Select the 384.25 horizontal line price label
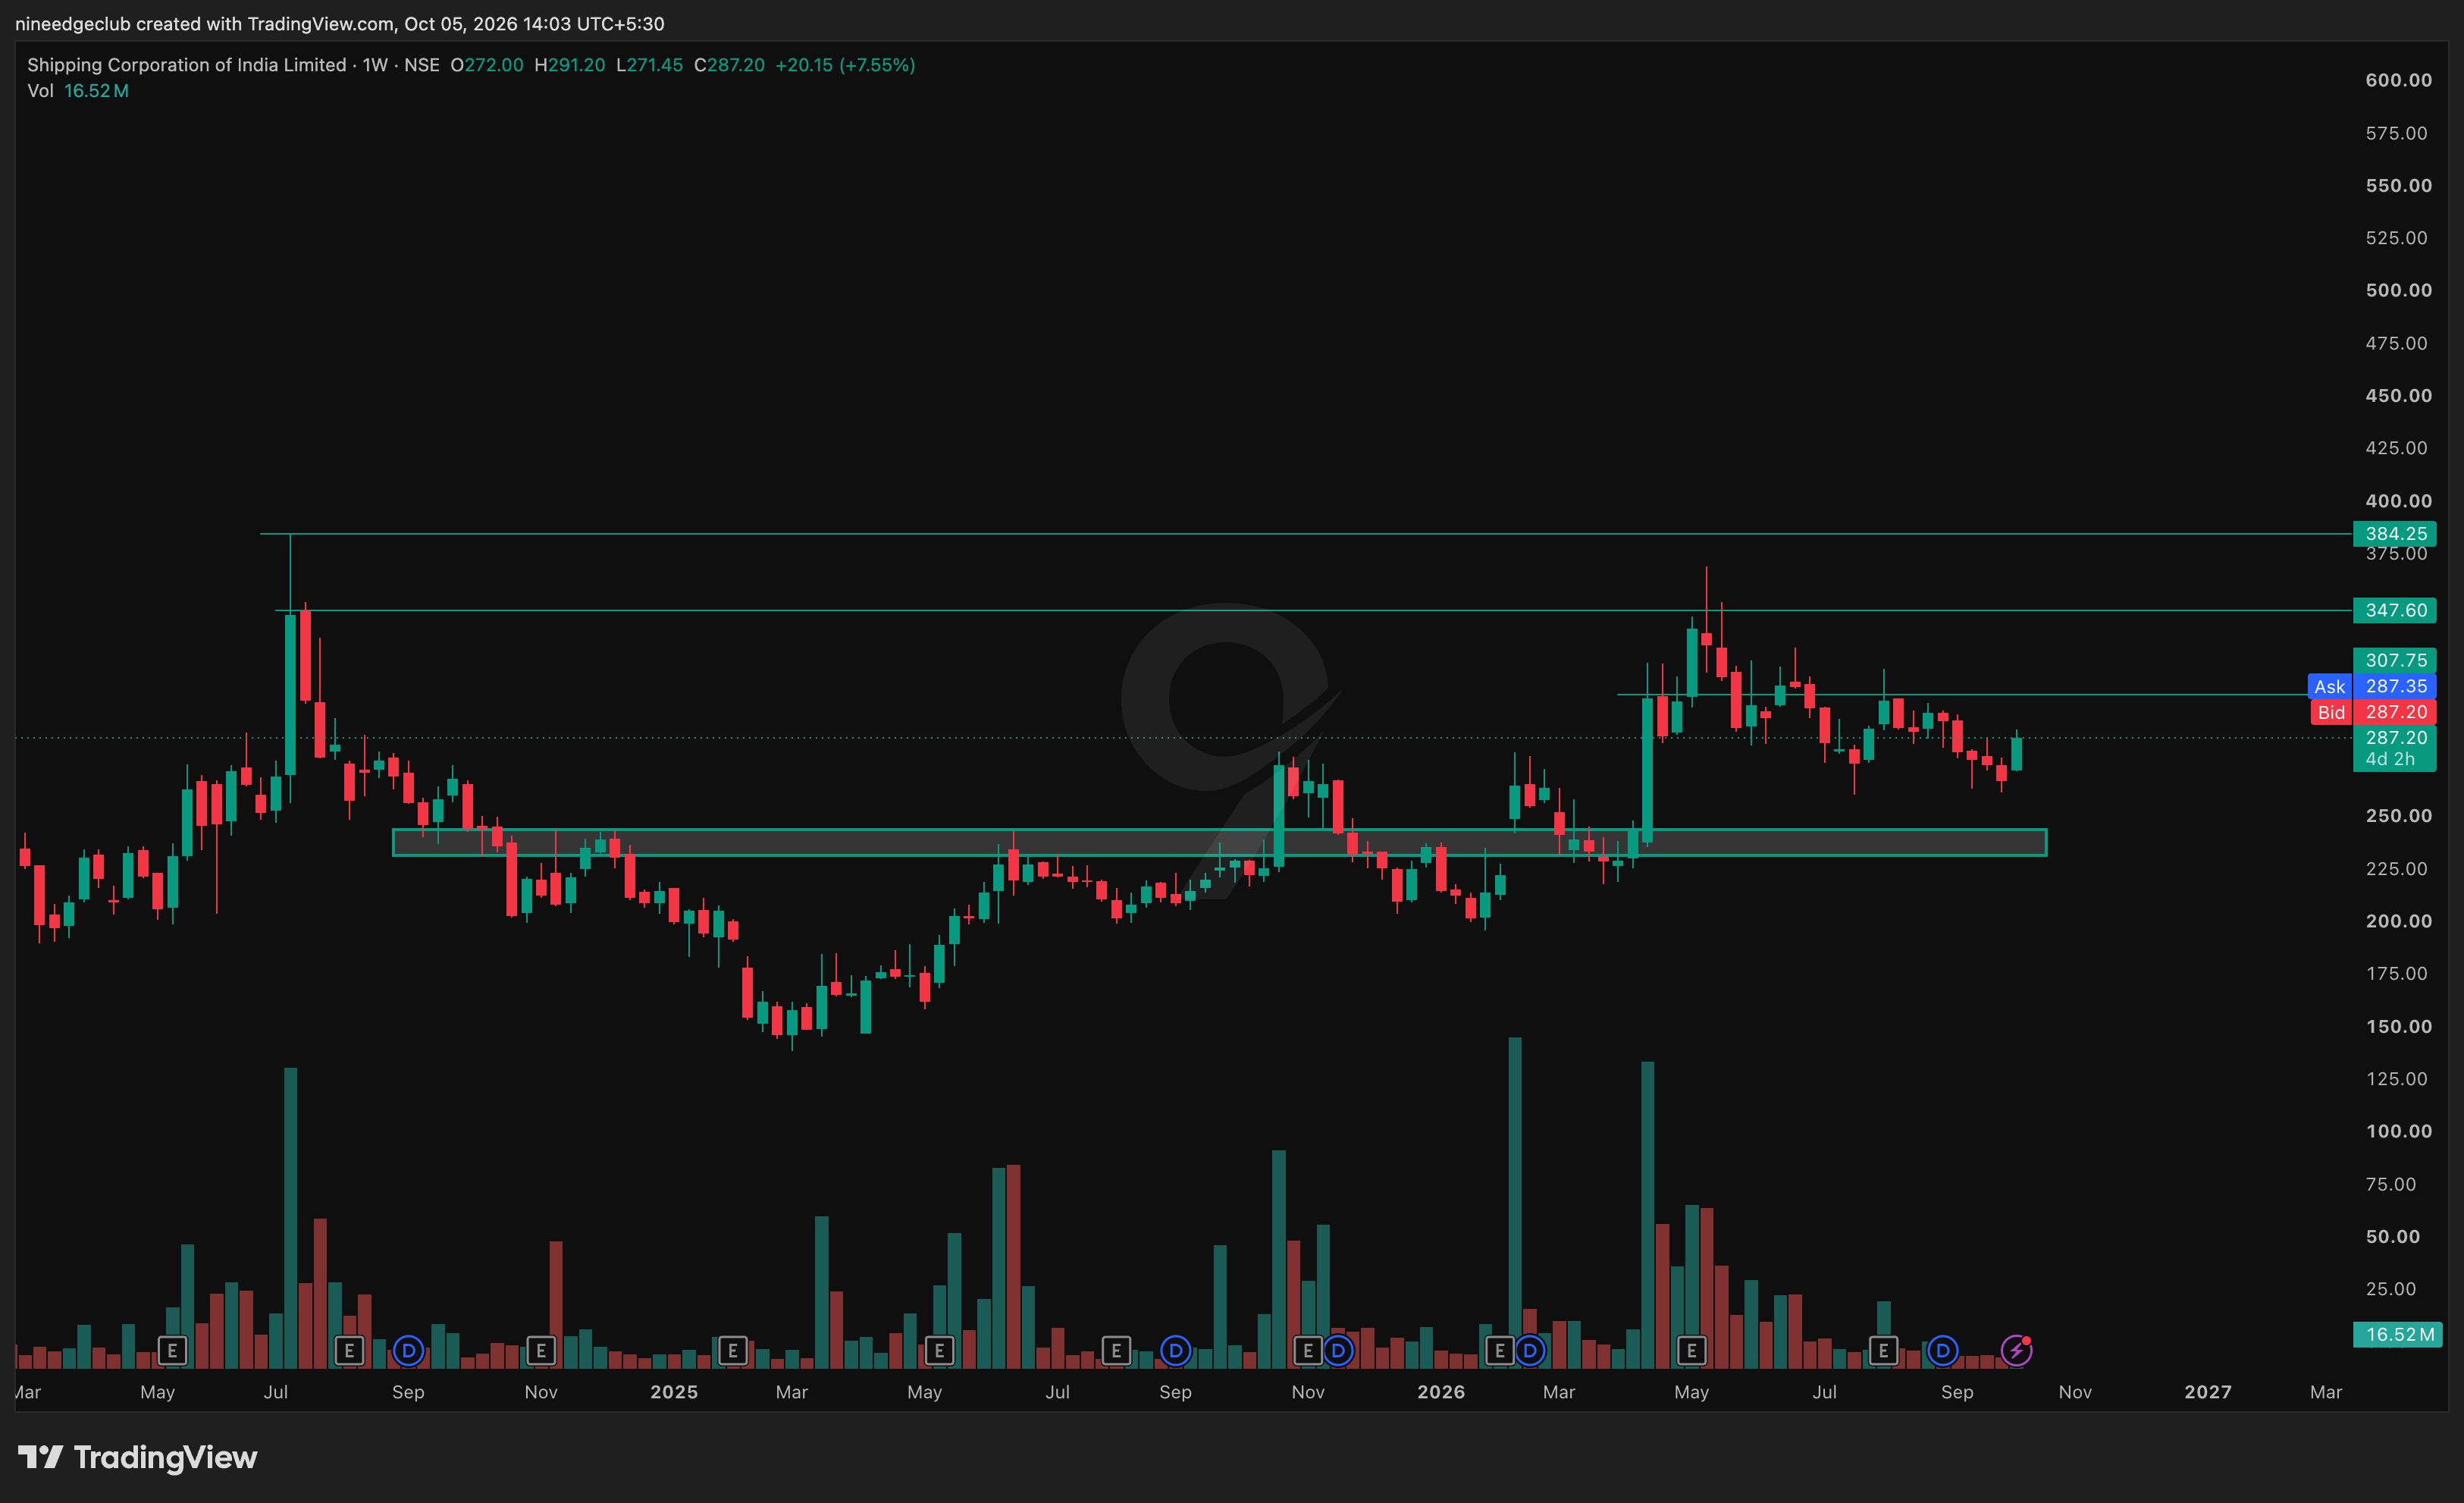 tap(2395, 534)
